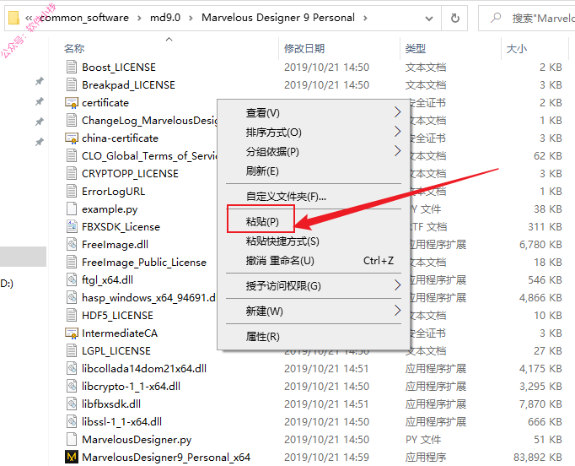This screenshot has height=466, width=575.
Task: Choose 撤消 重命名(U) option
Action: pos(314,261)
